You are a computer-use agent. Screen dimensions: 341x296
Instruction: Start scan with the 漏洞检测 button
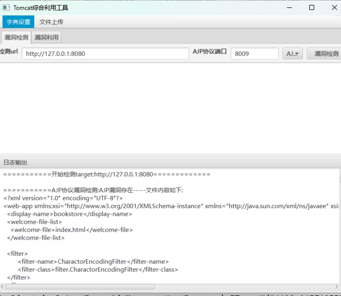(x=325, y=54)
